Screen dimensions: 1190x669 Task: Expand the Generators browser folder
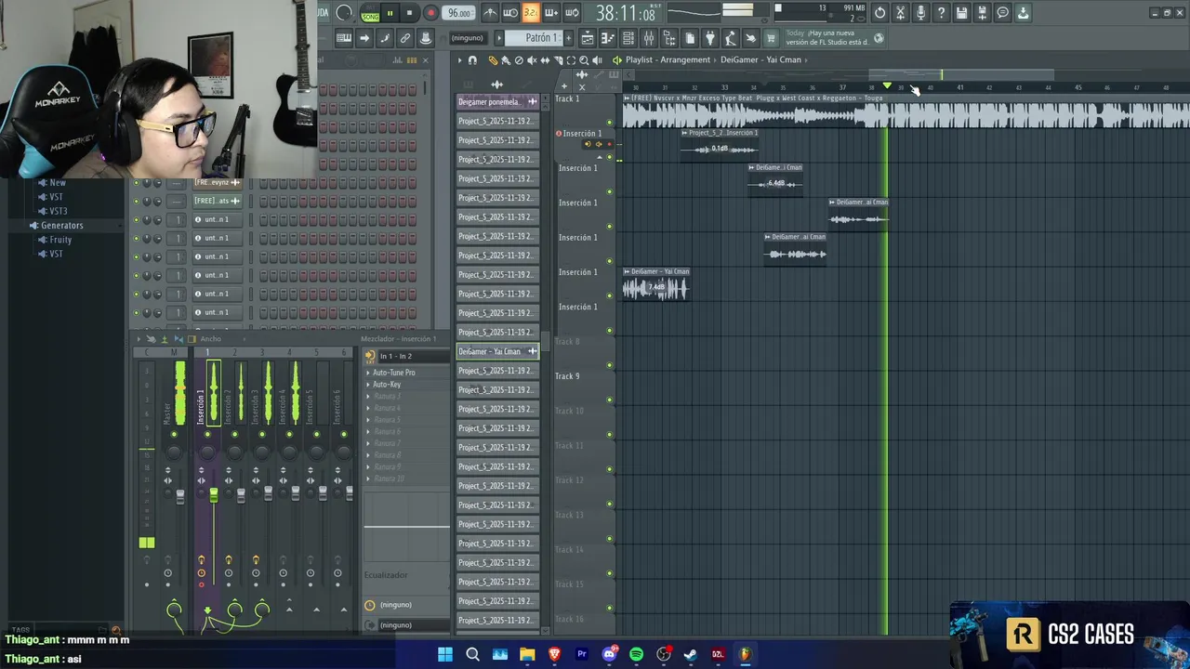[x=61, y=226]
